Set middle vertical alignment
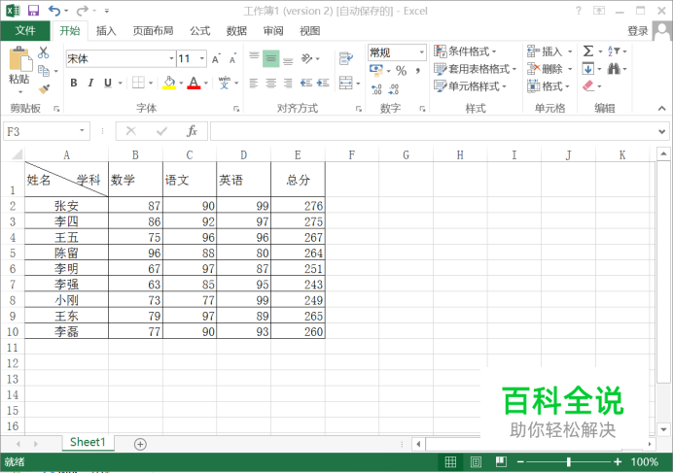 click(x=270, y=58)
